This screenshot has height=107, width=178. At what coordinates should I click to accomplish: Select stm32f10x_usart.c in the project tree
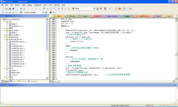tap(19, 42)
